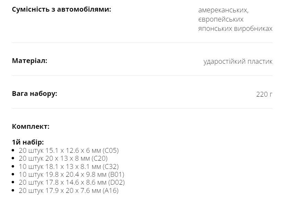The width and height of the screenshot is (284, 198).
Task: Click the bullet point before the A16 item
Action: 13,191
